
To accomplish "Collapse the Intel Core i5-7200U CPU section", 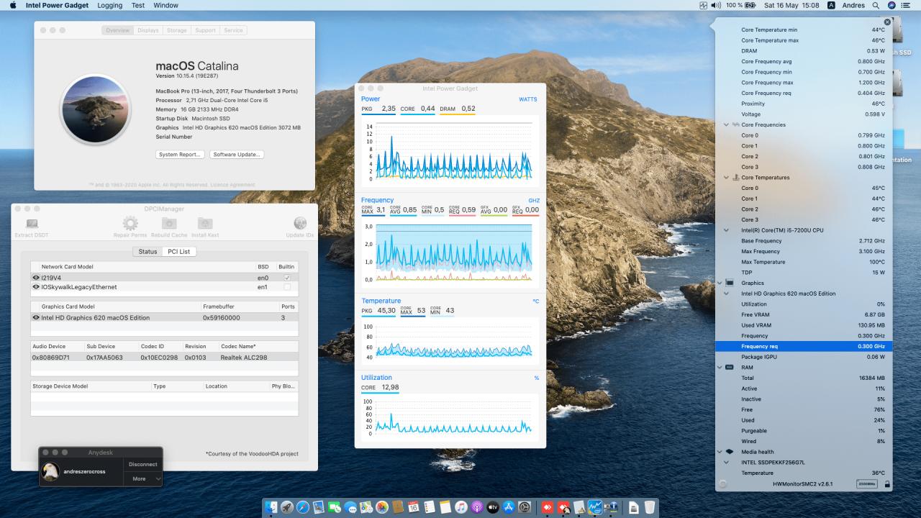I will 726,230.
